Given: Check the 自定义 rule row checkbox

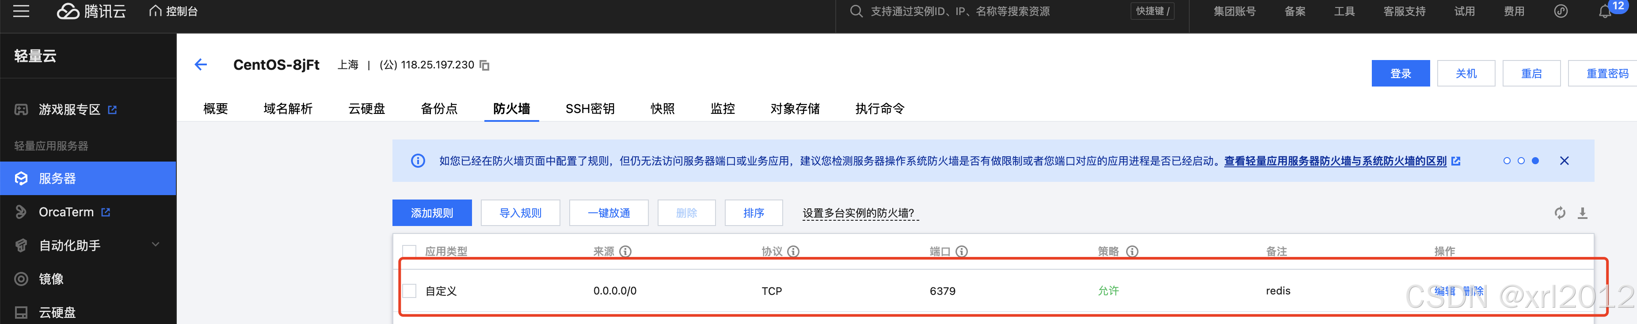Looking at the screenshot, I should (x=409, y=291).
